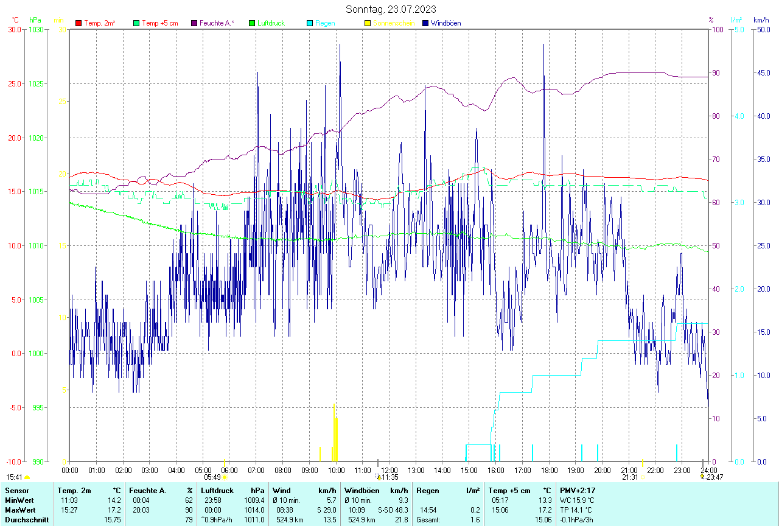Select the Temp +5 cm legend label
779x526 pixels.
[160, 23]
